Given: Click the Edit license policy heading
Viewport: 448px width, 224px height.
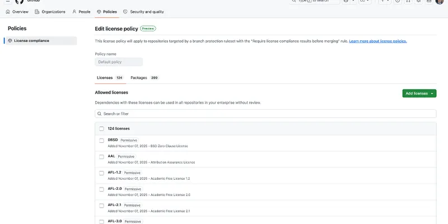Looking at the screenshot, I should click(116, 29).
